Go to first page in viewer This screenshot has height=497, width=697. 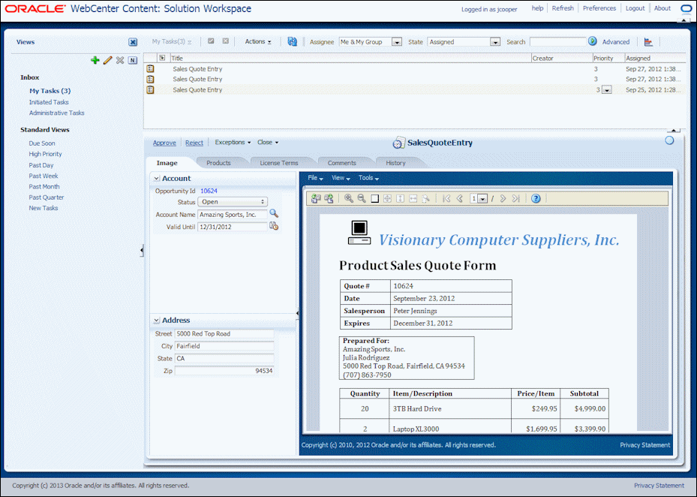coord(446,198)
